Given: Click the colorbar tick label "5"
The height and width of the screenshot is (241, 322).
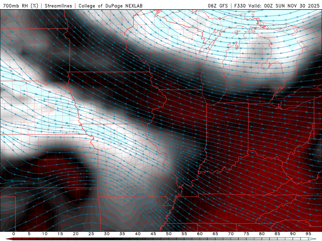Looking at the screenshot, I should (x=29, y=234).
